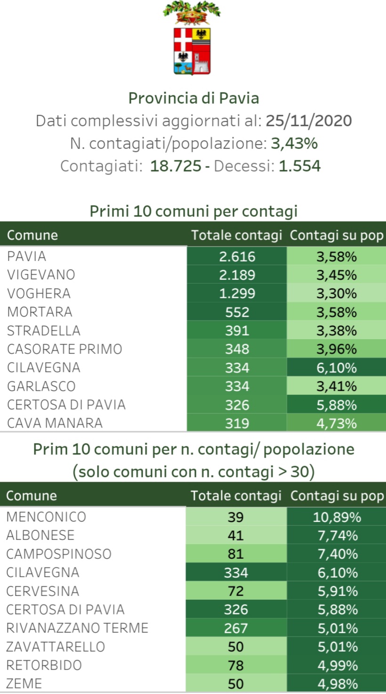
Task: Select the ZEME comune name
Action: 24,683
